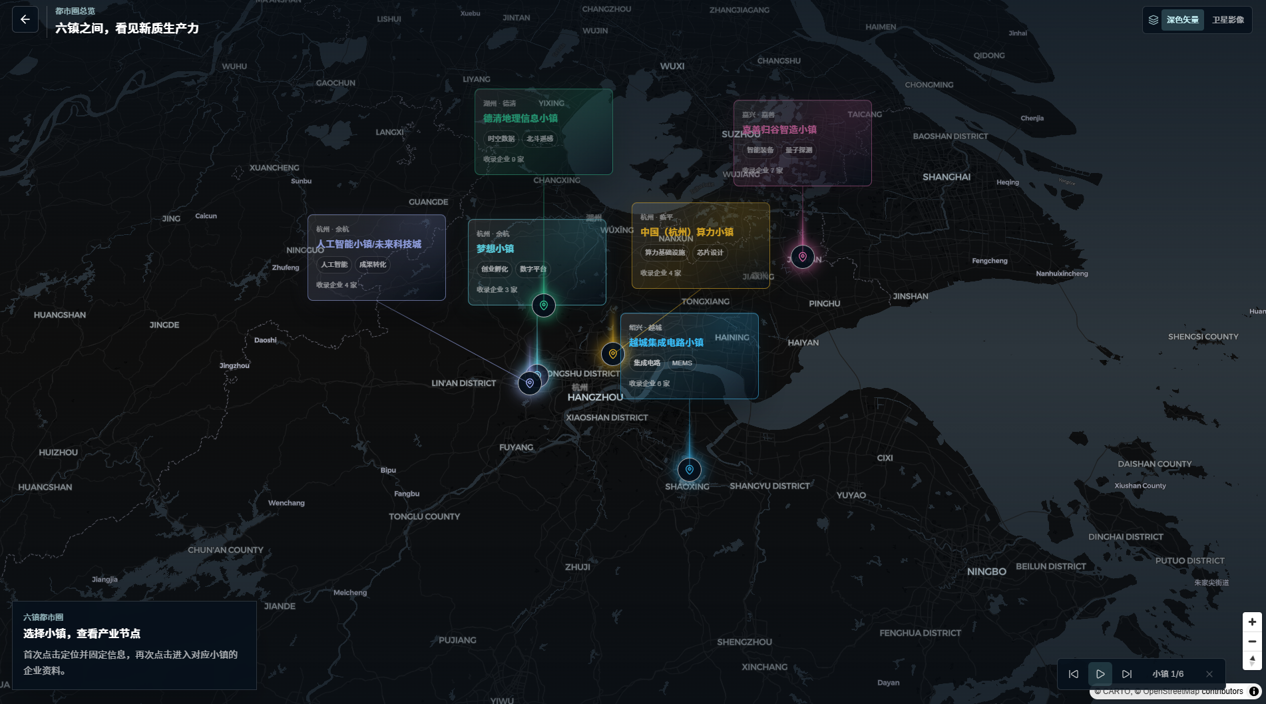Click the 收录企业 7 家 text
The height and width of the screenshot is (704, 1266).
pos(763,171)
